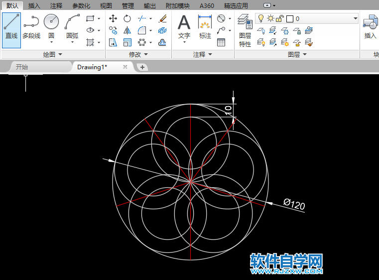Image resolution: width=379 pixels, height=280 pixels.
Task: Click the Dimension (标注) button
Action: point(205,28)
